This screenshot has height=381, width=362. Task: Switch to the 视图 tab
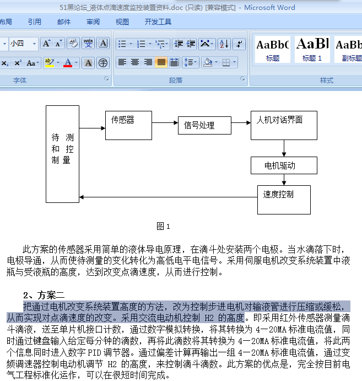click(122, 22)
